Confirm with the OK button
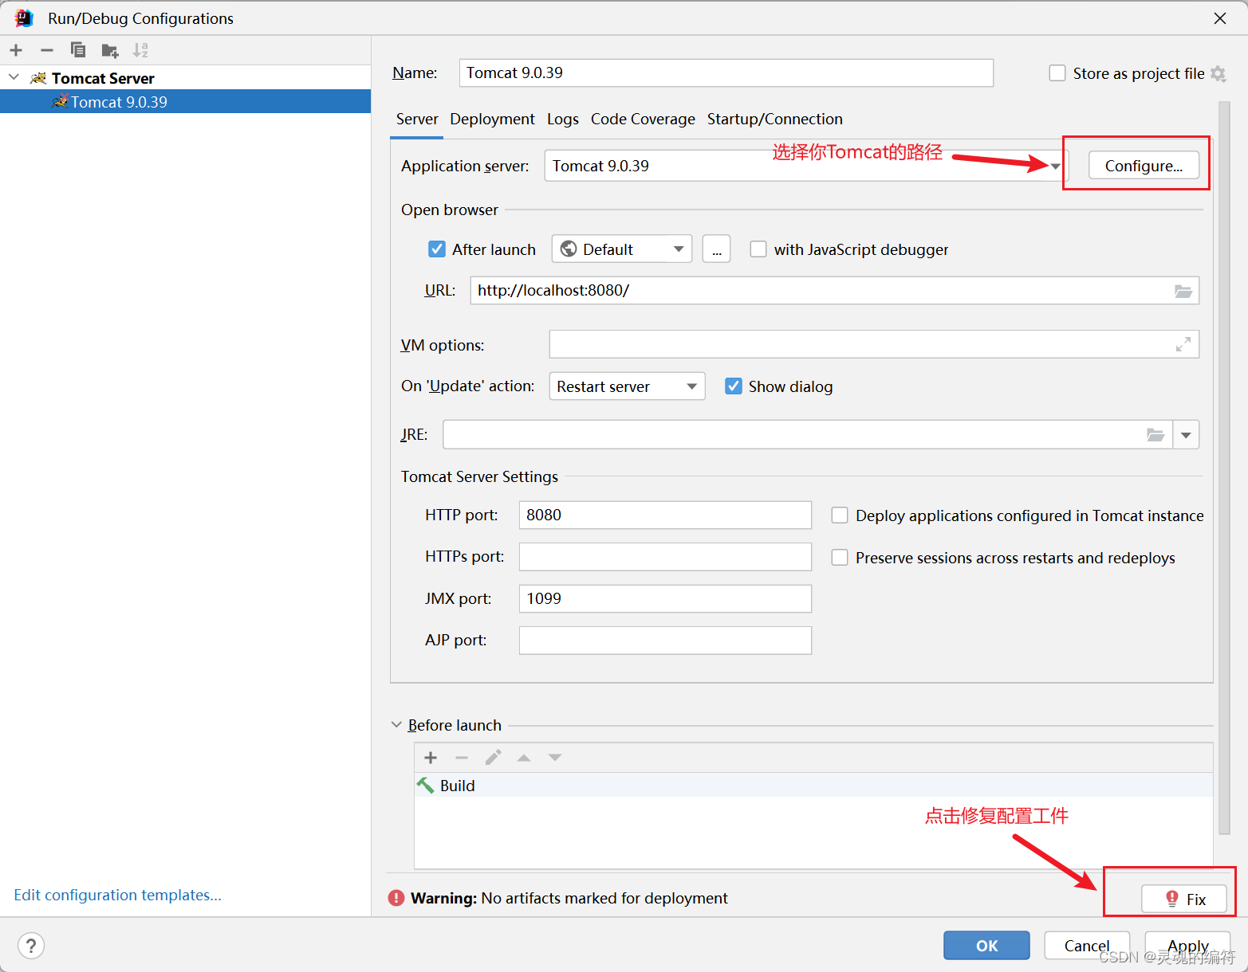 point(986,946)
